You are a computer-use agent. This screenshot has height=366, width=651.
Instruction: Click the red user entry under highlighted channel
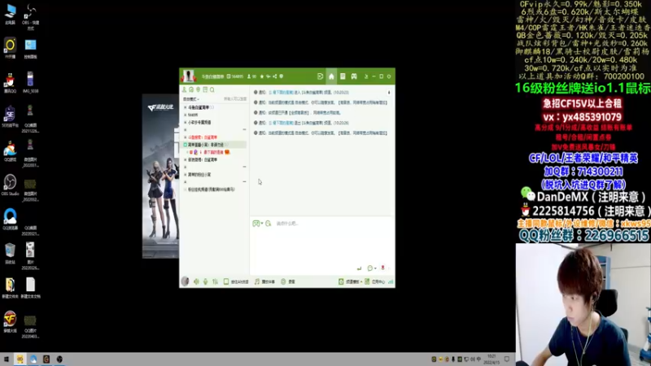point(209,152)
